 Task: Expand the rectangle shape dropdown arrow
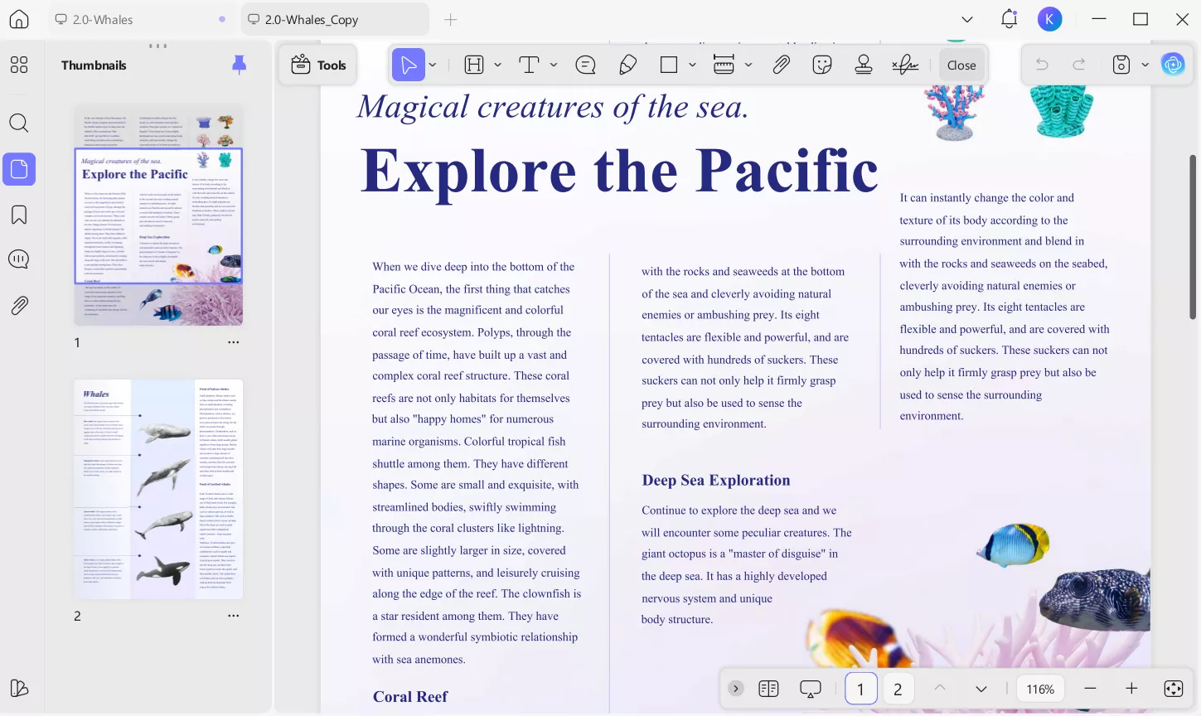[x=692, y=65]
